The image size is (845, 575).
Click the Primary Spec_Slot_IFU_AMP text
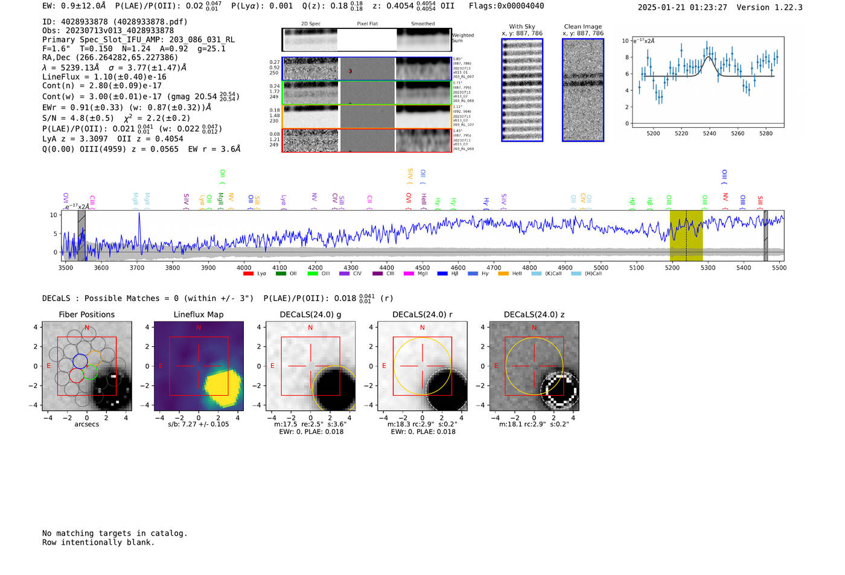tap(139, 39)
